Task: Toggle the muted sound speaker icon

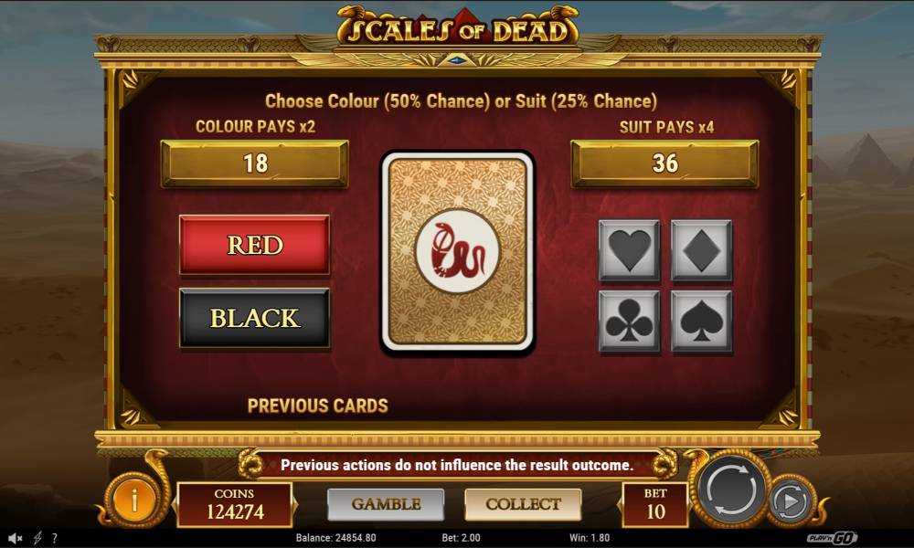Action: click(x=16, y=538)
